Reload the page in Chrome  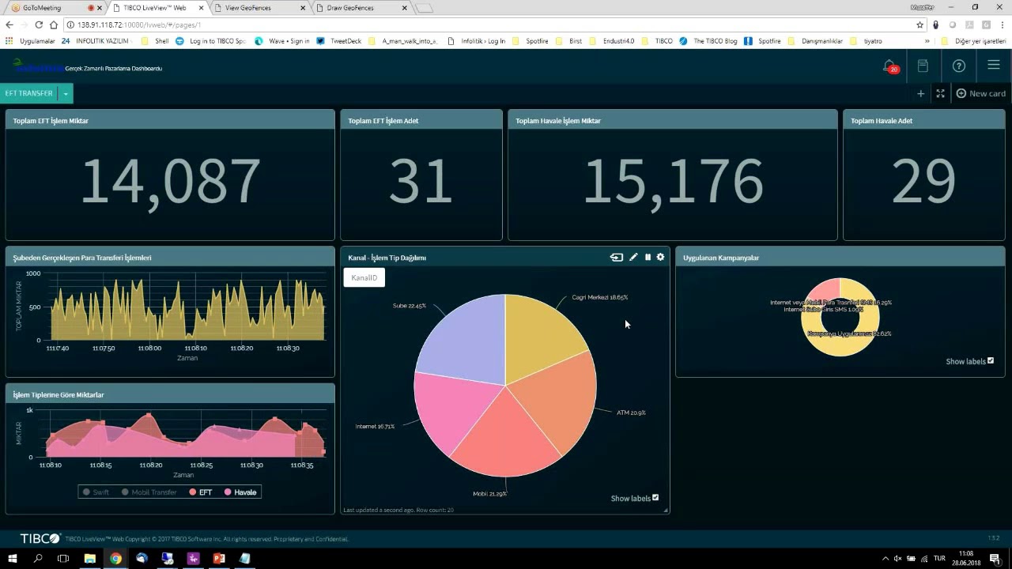point(39,24)
